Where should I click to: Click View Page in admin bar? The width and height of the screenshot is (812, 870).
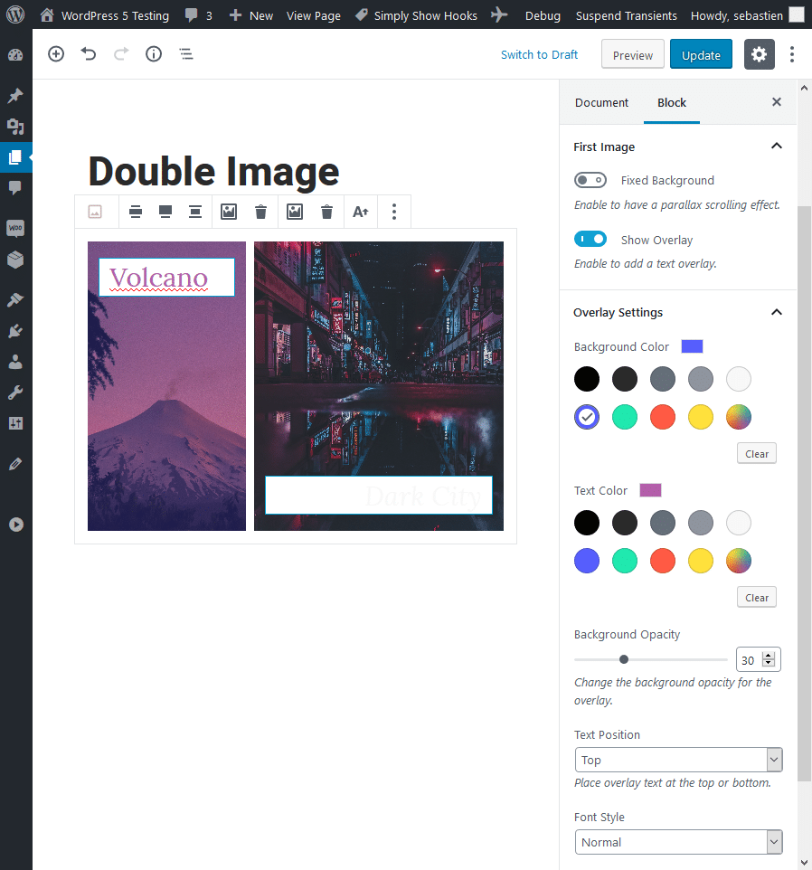click(314, 15)
